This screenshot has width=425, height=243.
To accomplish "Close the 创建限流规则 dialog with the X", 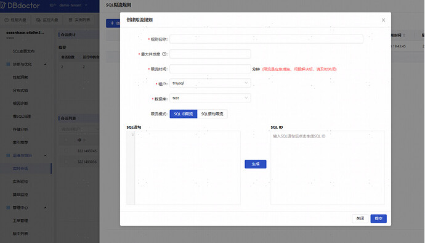I will point(383,20).
